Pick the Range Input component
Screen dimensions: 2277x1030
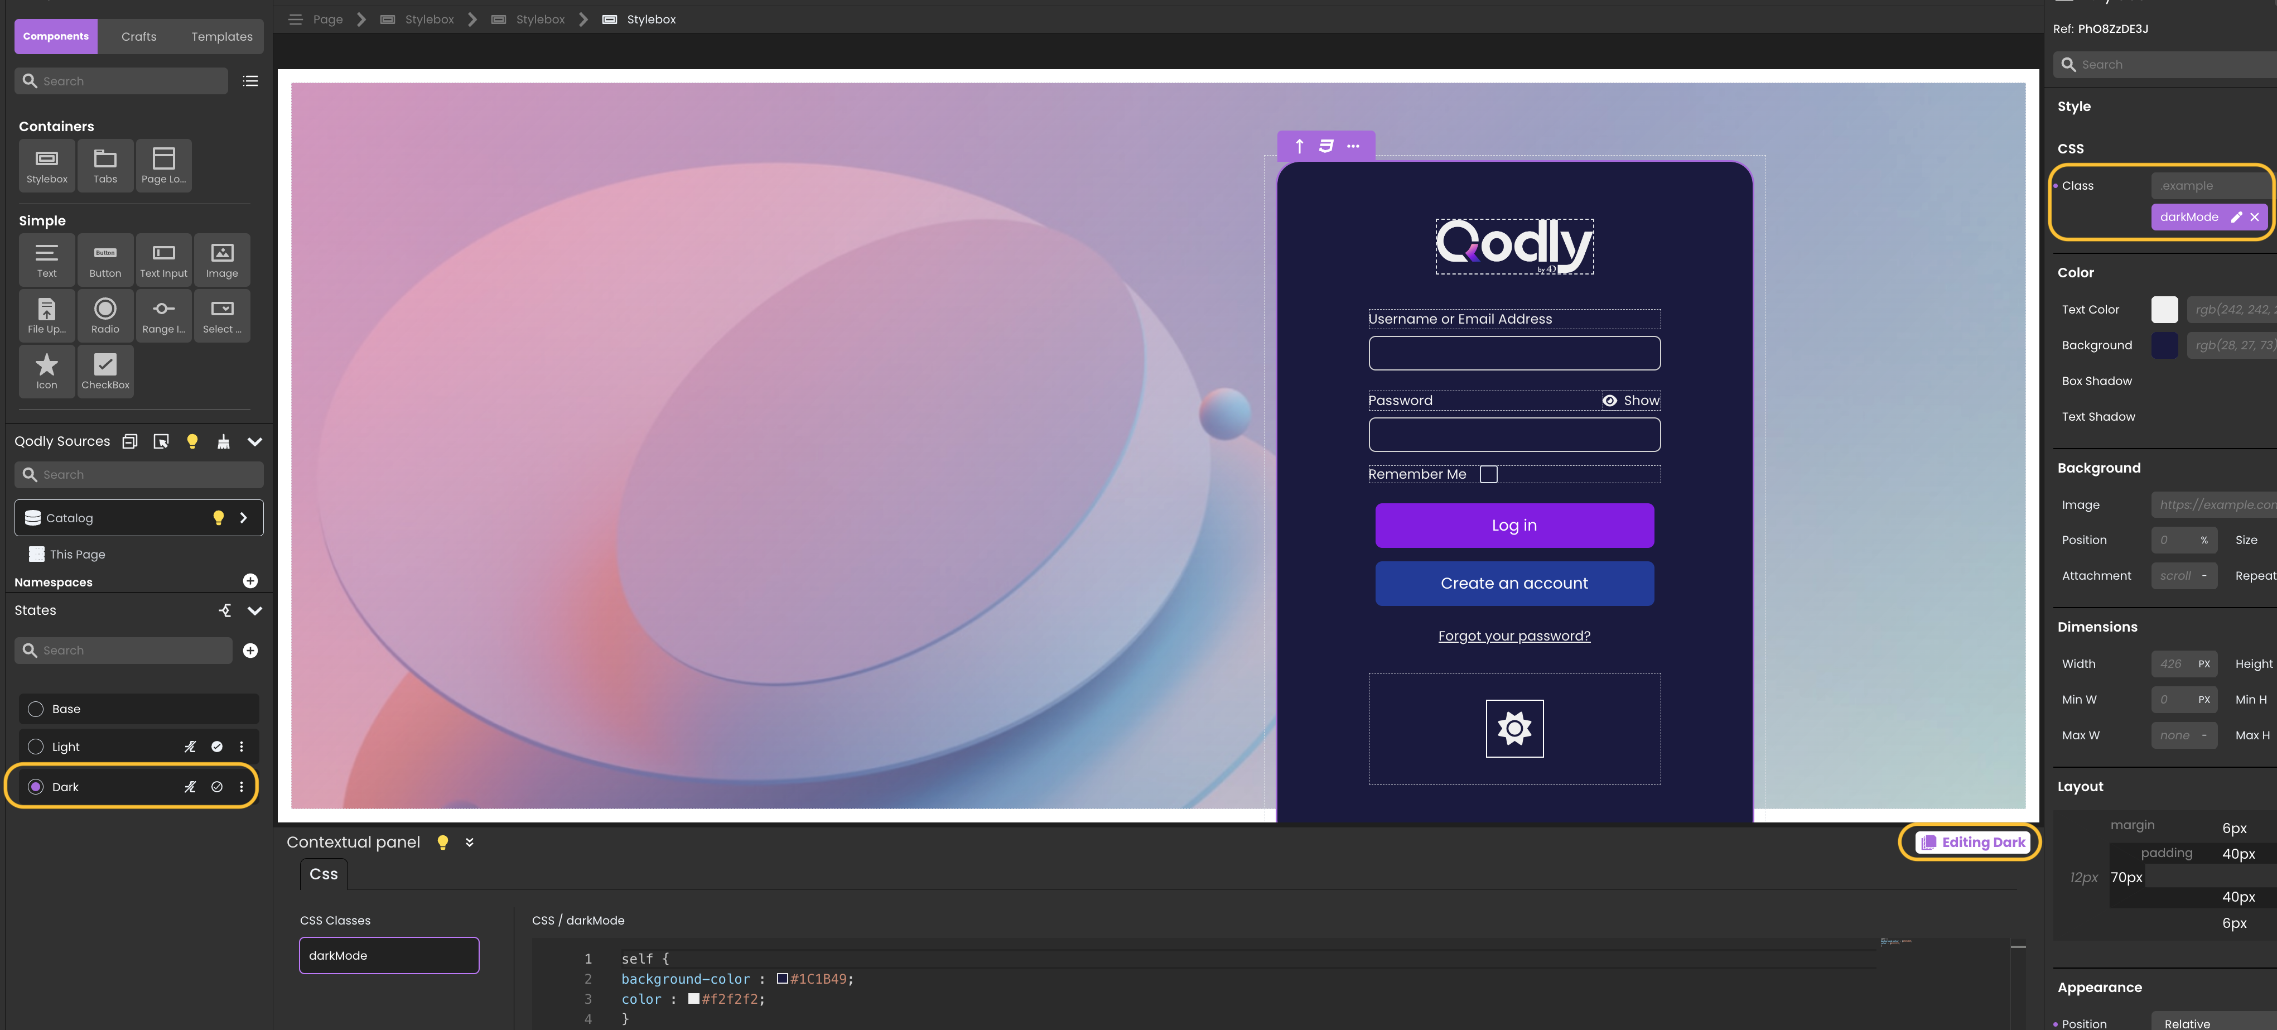point(163,315)
